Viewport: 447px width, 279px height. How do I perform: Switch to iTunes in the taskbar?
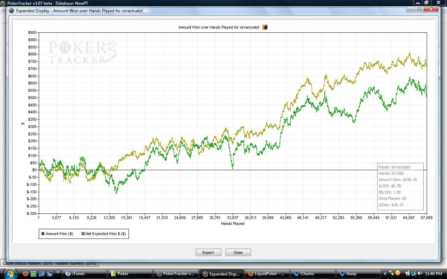pyautogui.click(x=85, y=274)
